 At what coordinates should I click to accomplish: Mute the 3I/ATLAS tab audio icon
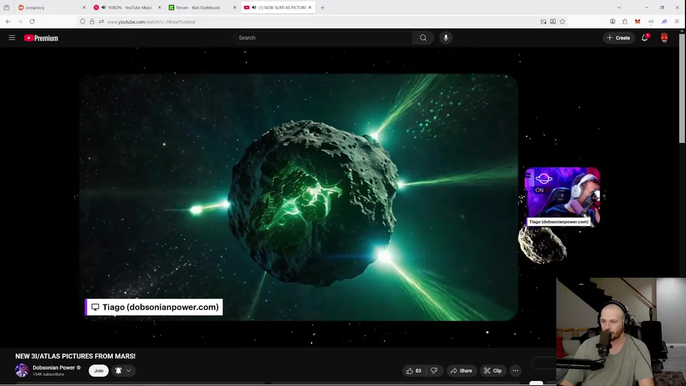(253, 8)
